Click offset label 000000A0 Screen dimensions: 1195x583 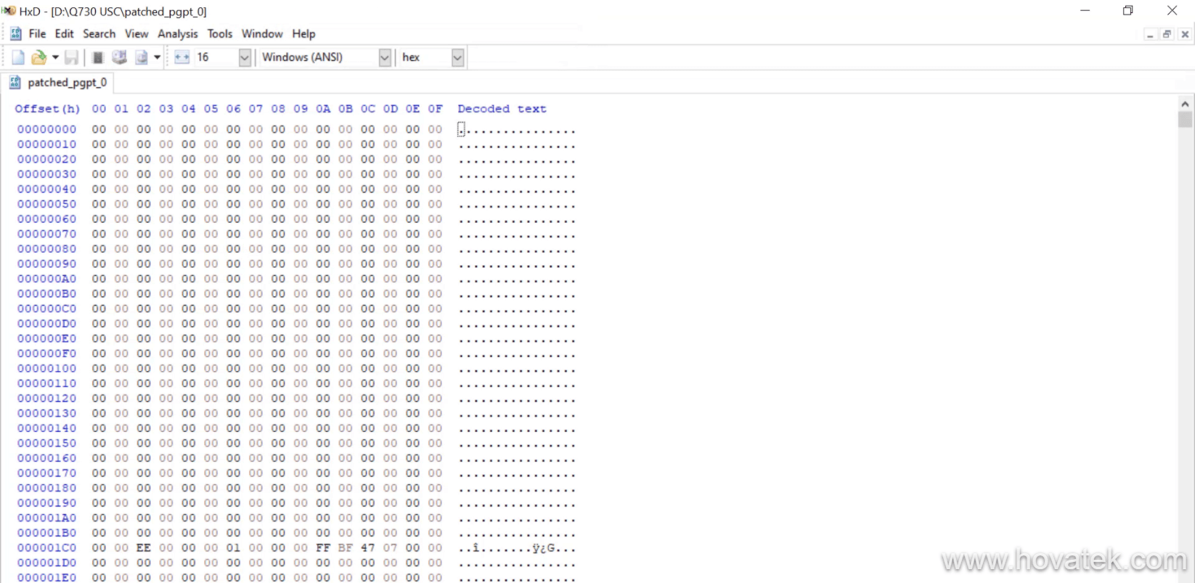click(46, 279)
